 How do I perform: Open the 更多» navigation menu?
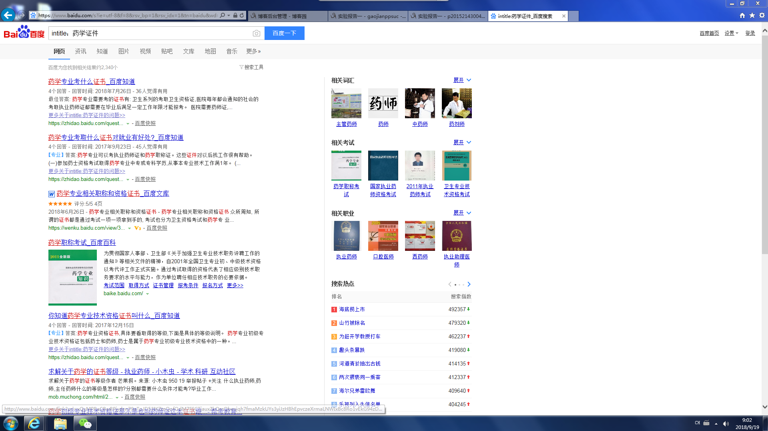(254, 51)
